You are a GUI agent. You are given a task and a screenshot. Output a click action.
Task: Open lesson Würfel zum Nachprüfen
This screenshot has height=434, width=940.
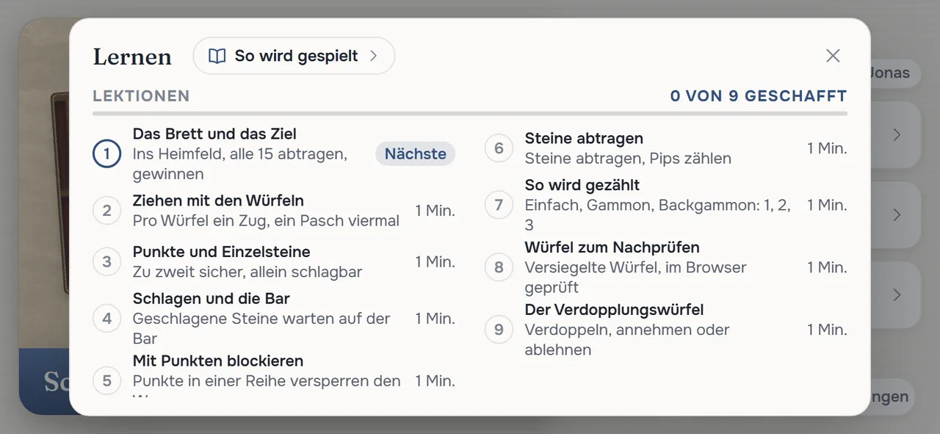(666, 267)
